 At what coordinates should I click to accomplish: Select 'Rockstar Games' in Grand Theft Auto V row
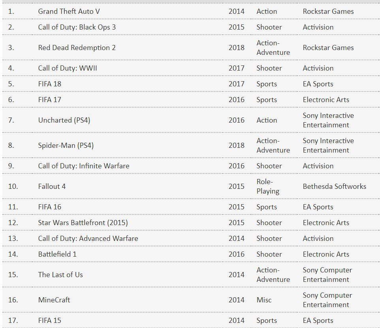[328, 11]
